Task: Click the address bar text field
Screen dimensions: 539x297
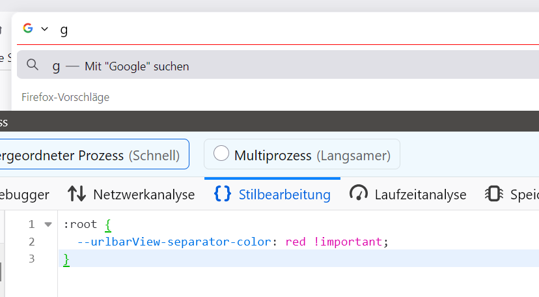Action: pos(260,29)
